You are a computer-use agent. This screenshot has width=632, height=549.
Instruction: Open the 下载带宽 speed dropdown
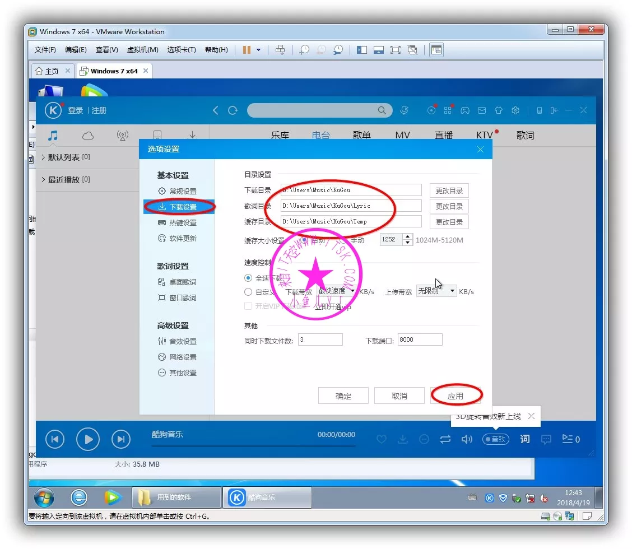(x=337, y=291)
